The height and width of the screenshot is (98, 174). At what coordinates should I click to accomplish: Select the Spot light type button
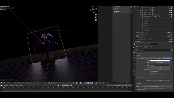159,58
